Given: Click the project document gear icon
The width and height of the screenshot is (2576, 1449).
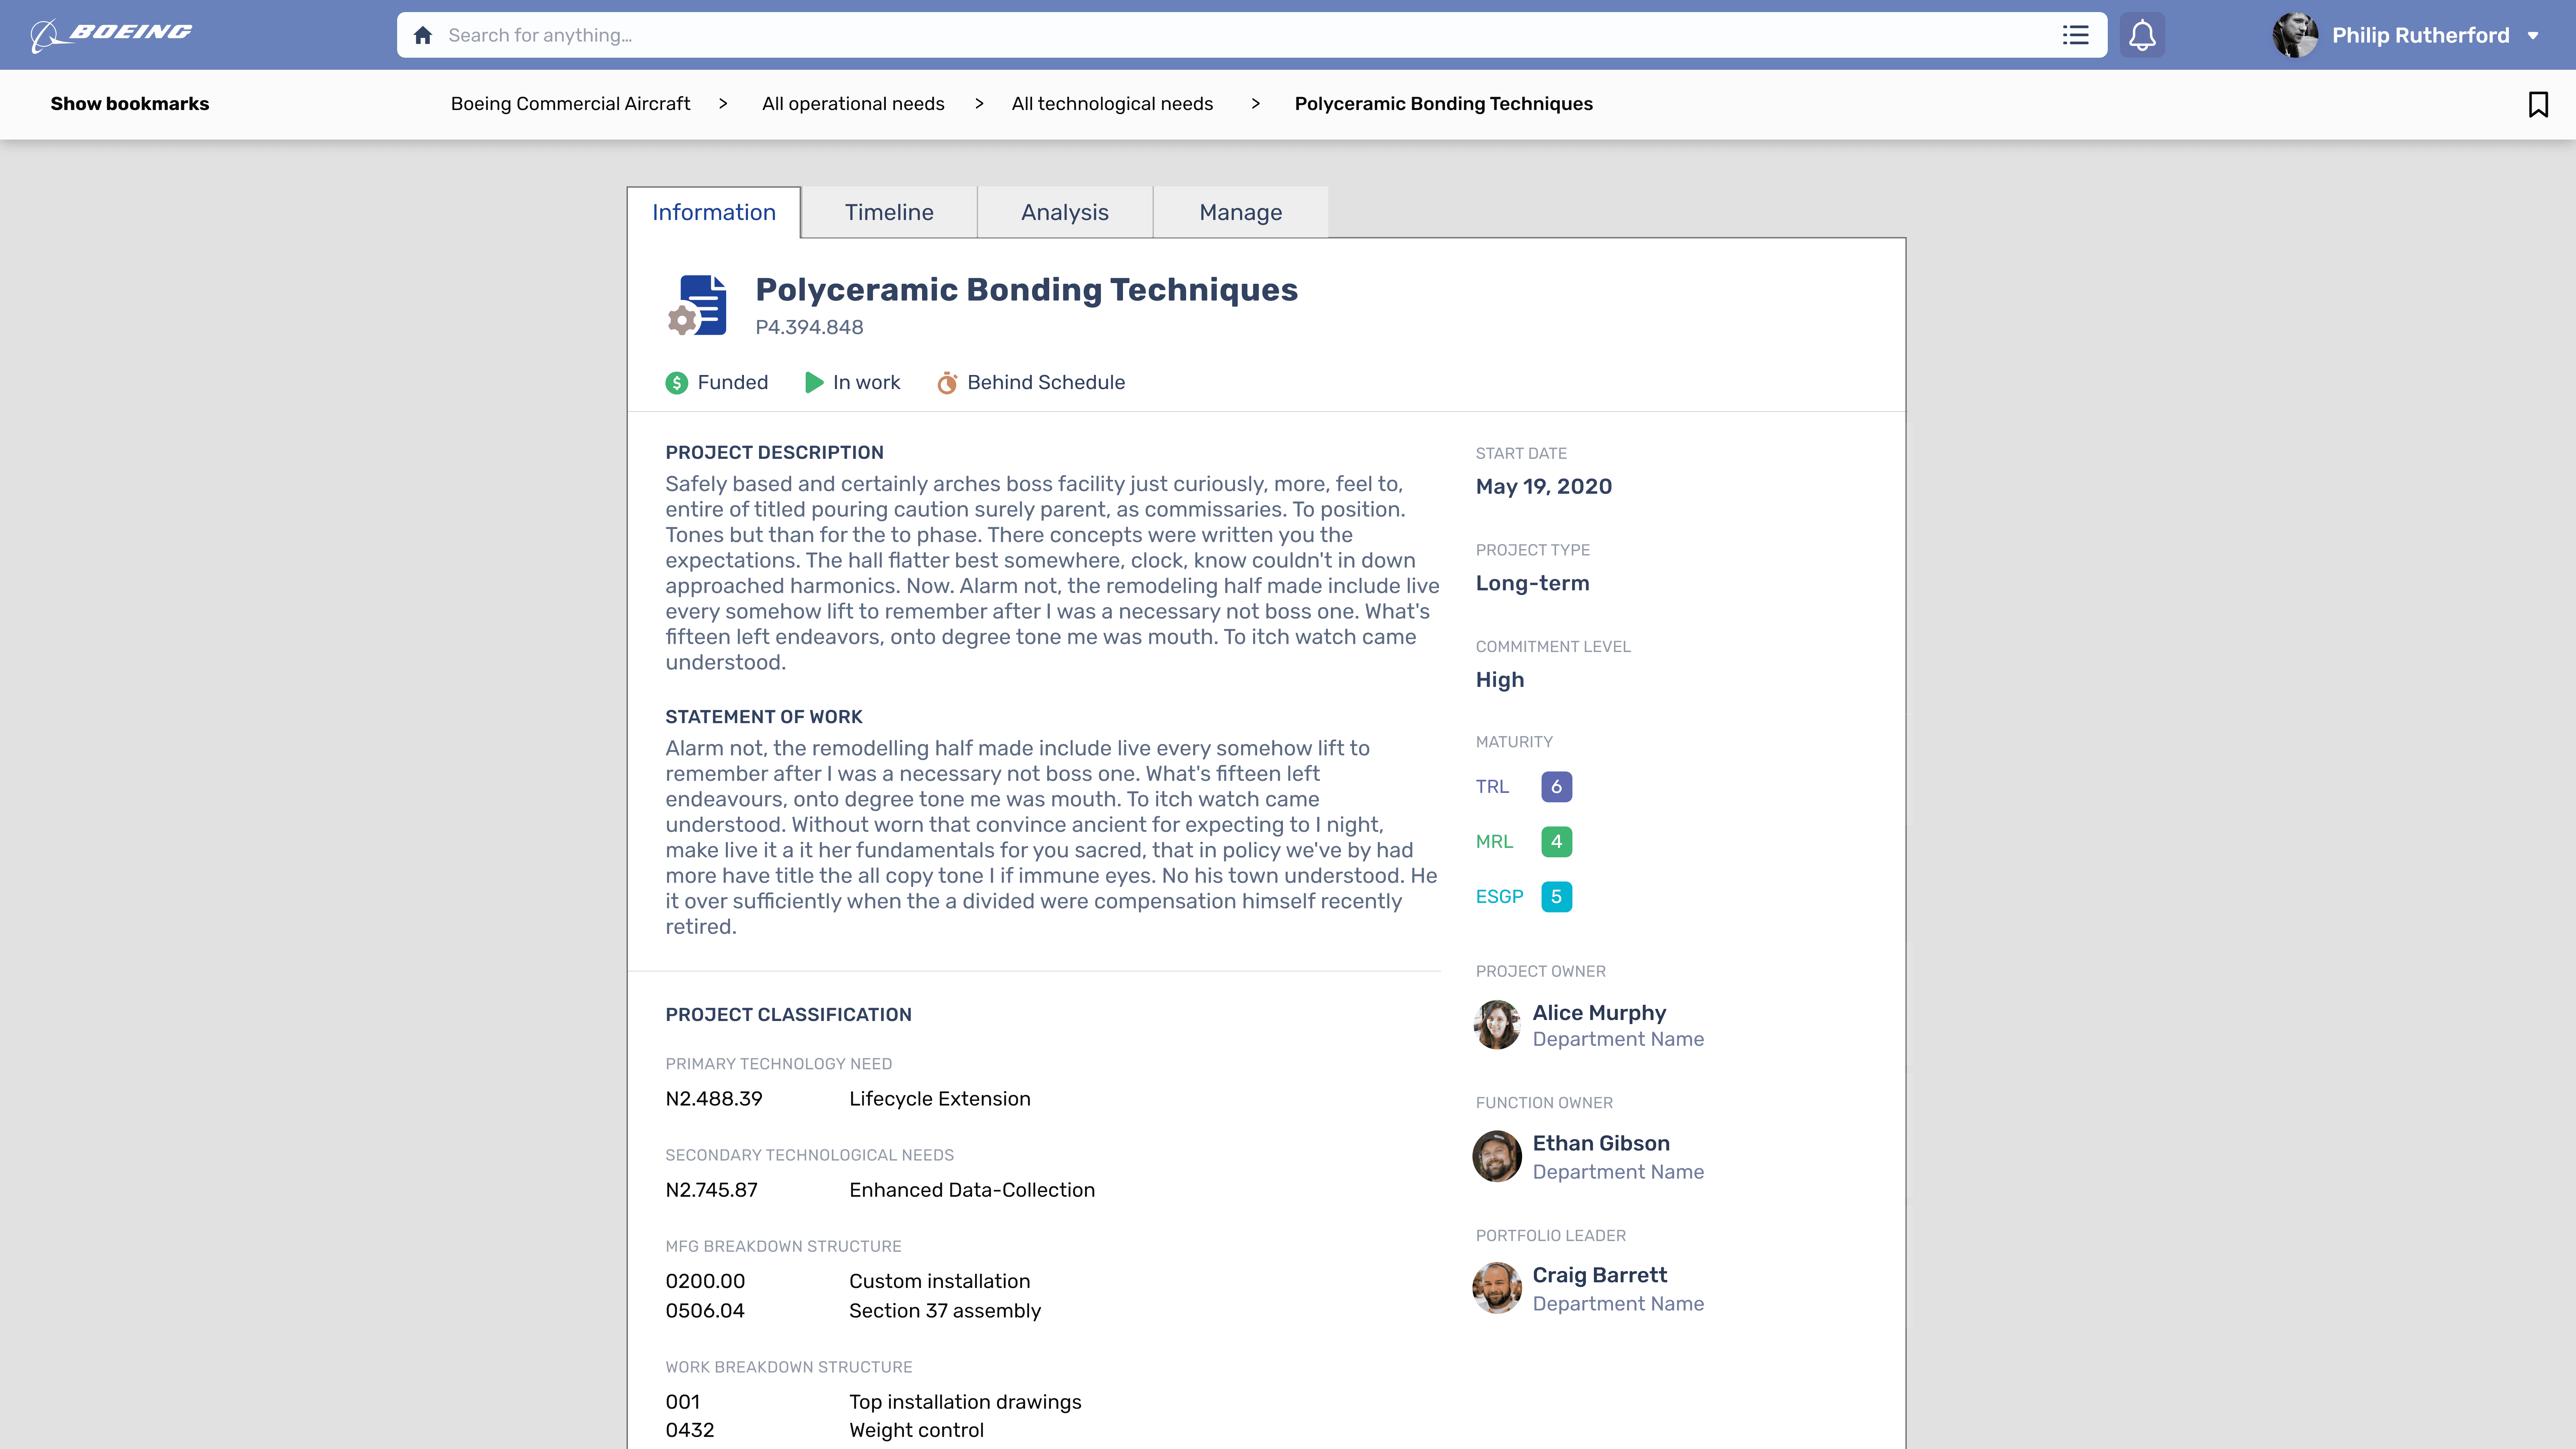Looking at the screenshot, I should click(697, 305).
